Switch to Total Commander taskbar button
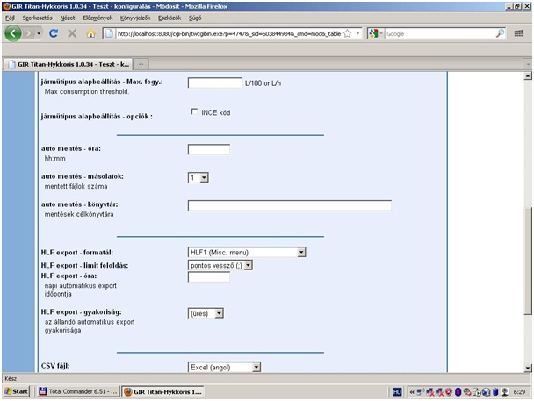This screenshot has width=534, height=401. click(78, 391)
